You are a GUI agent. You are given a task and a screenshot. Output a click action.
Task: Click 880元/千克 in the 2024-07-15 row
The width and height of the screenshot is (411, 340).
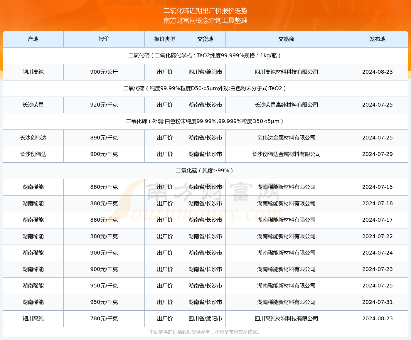pos(104,187)
